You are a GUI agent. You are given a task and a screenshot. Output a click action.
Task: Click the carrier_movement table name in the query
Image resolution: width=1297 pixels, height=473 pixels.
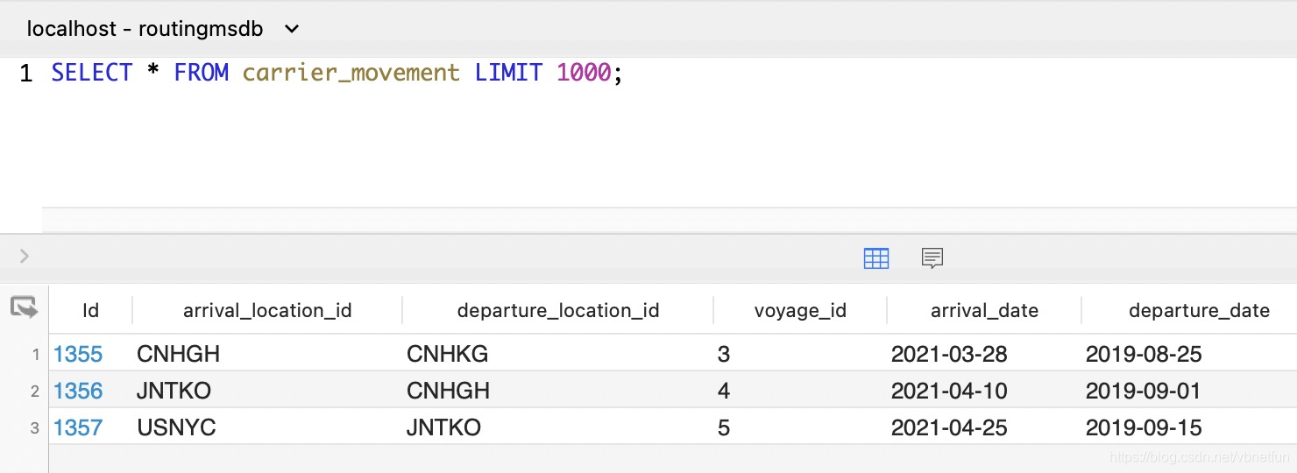351,73
